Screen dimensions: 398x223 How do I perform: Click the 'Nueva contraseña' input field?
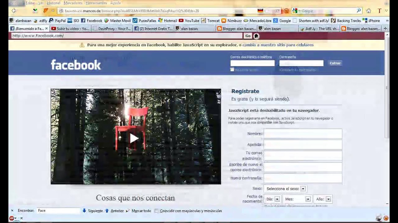tap(303, 178)
